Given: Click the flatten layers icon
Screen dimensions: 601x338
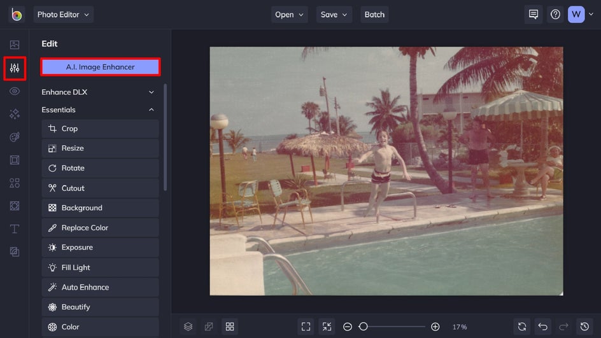Looking at the screenshot, I should click(209, 327).
